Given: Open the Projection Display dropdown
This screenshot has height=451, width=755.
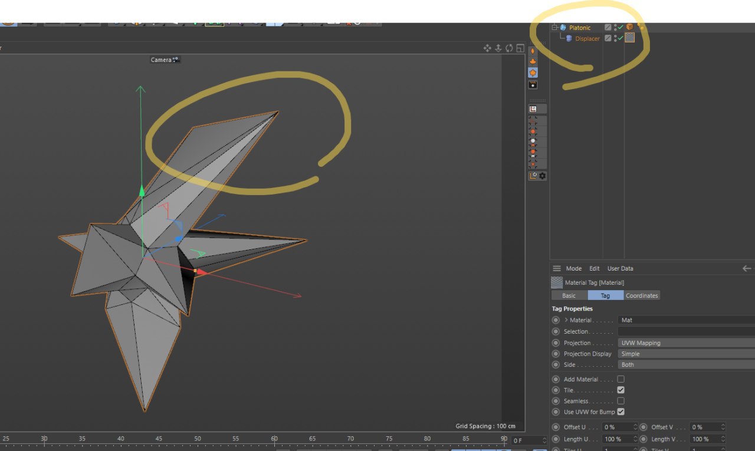Looking at the screenshot, I should tap(687, 354).
